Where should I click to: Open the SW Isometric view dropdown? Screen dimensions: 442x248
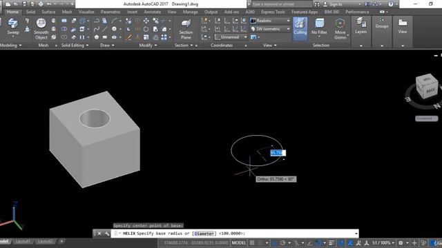point(270,29)
